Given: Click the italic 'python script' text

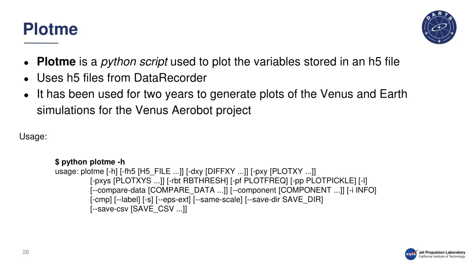Looking at the screenshot, I should click(134, 62).
